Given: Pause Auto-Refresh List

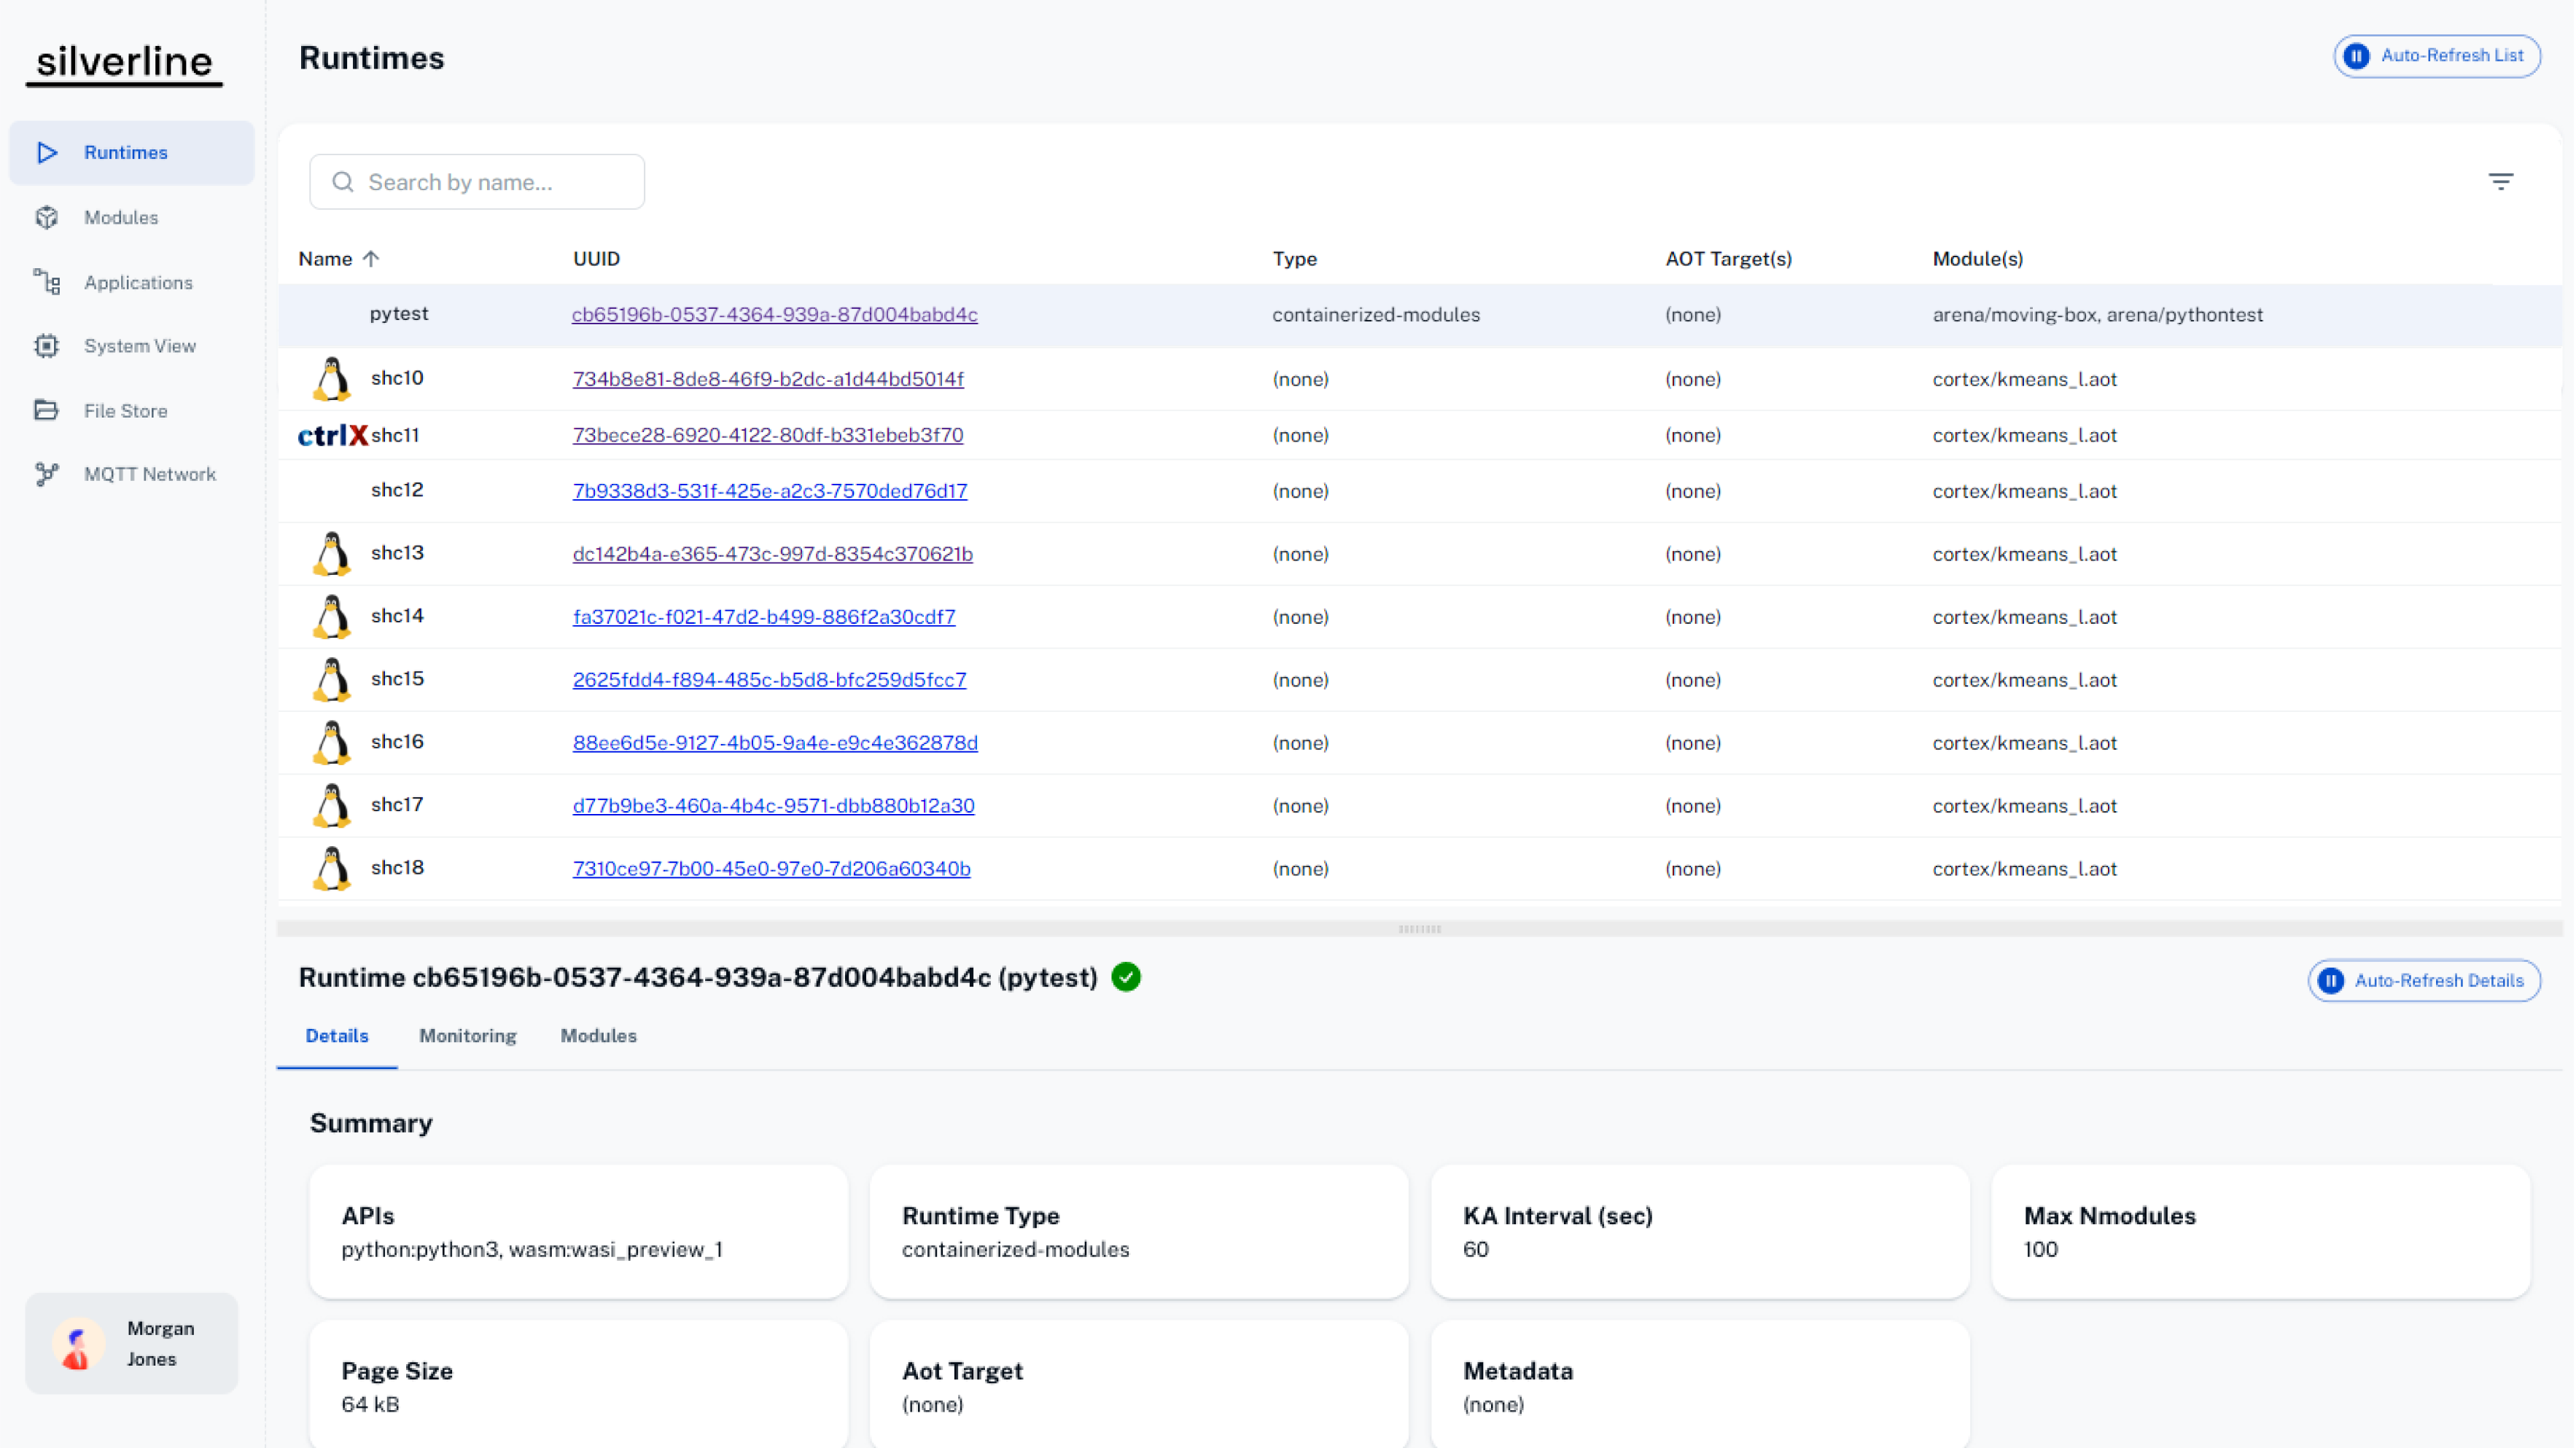Looking at the screenshot, I should click(x=2436, y=56).
